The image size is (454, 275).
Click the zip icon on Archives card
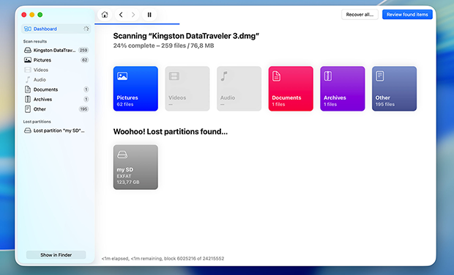(x=328, y=76)
